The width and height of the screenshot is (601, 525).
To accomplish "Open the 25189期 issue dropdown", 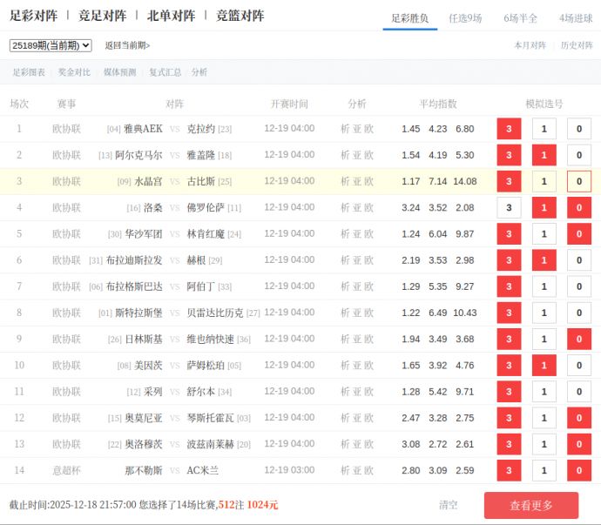I will tap(51, 45).
